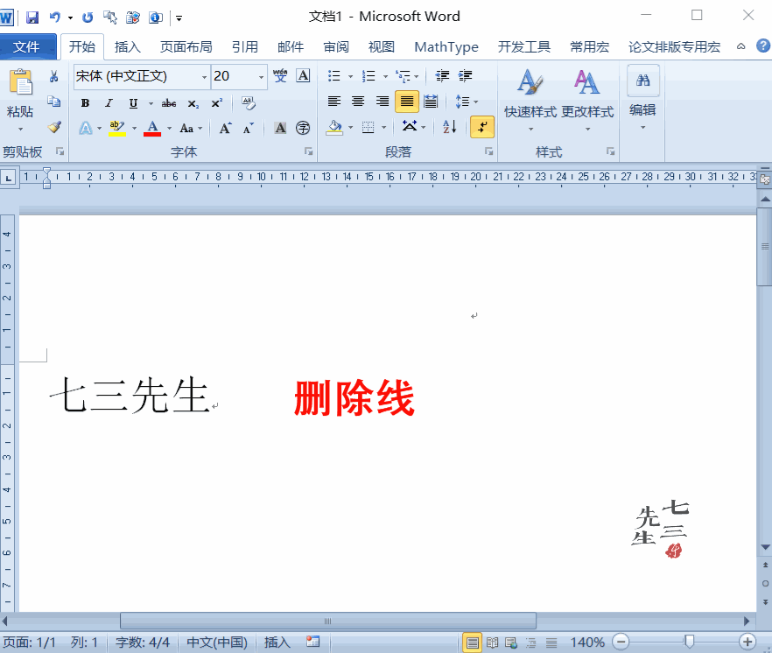772x653 pixels.
Task: Click the 插入 insert mode status button
Action: pos(277,642)
